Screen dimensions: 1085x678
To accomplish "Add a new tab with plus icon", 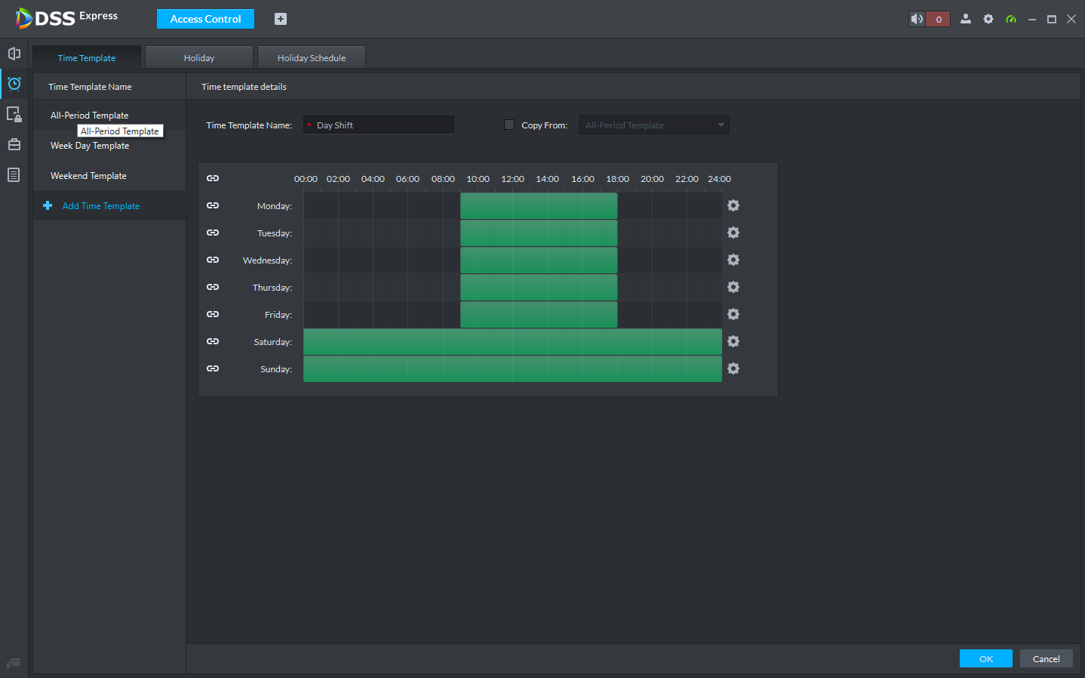I will pyautogui.click(x=281, y=19).
